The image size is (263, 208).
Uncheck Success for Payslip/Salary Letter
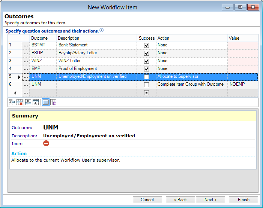pyautogui.click(x=146, y=53)
